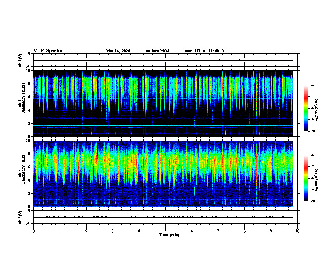Screen dimensions: 335x259
Task: Click time axis tick label "0"
Action: point(33,231)
